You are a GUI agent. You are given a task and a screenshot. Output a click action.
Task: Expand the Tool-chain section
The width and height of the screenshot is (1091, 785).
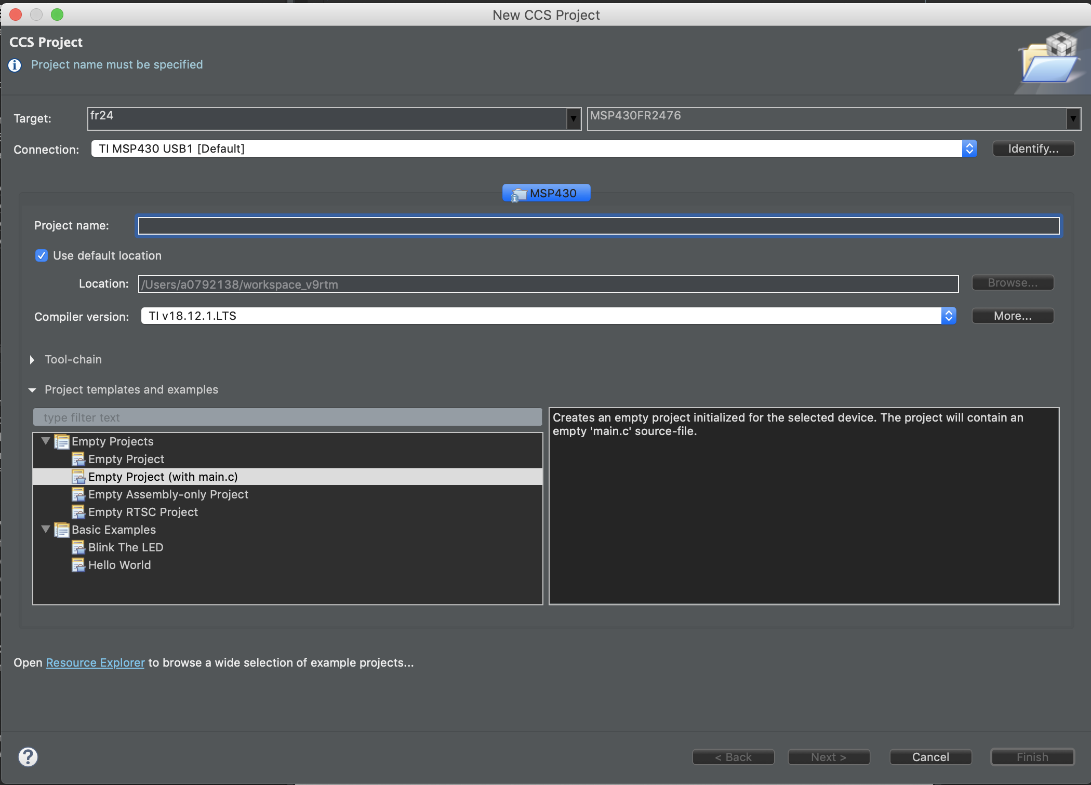point(32,360)
